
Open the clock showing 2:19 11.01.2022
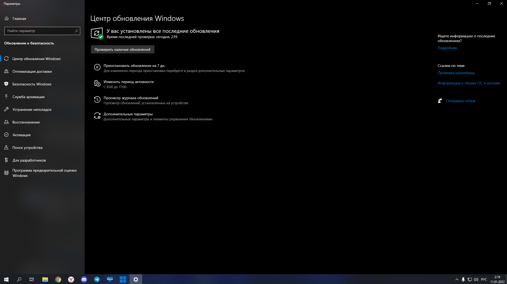tap(497, 280)
